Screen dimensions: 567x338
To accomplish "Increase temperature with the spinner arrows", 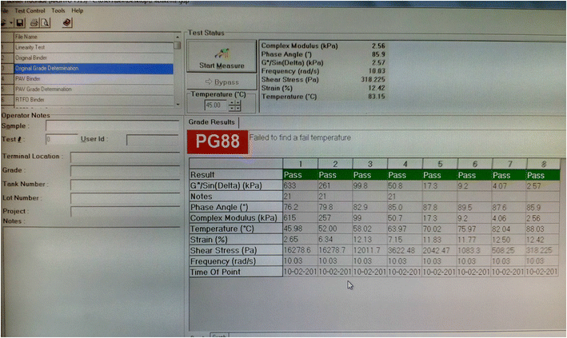I will click(234, 103).
